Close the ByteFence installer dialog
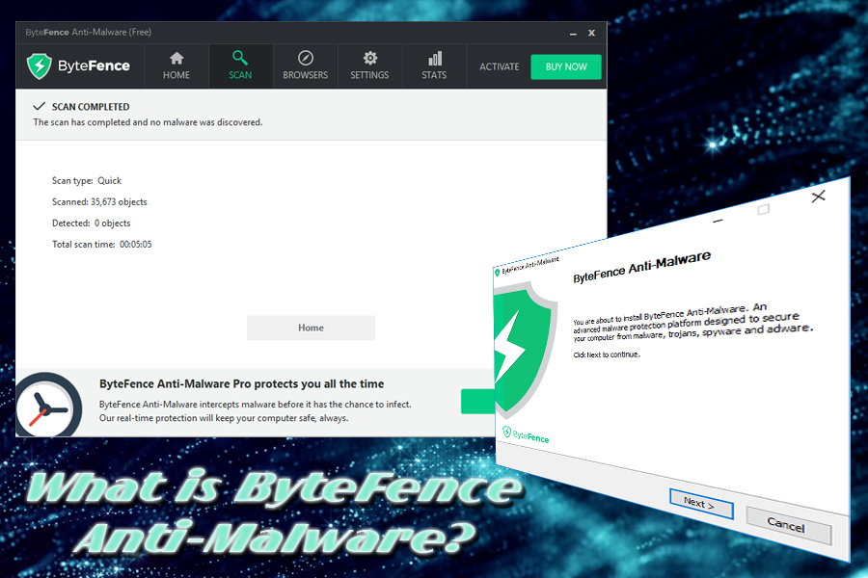 click(818, 197)
